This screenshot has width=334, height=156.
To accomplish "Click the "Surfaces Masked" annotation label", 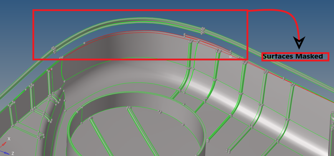I will coord(293,56).
